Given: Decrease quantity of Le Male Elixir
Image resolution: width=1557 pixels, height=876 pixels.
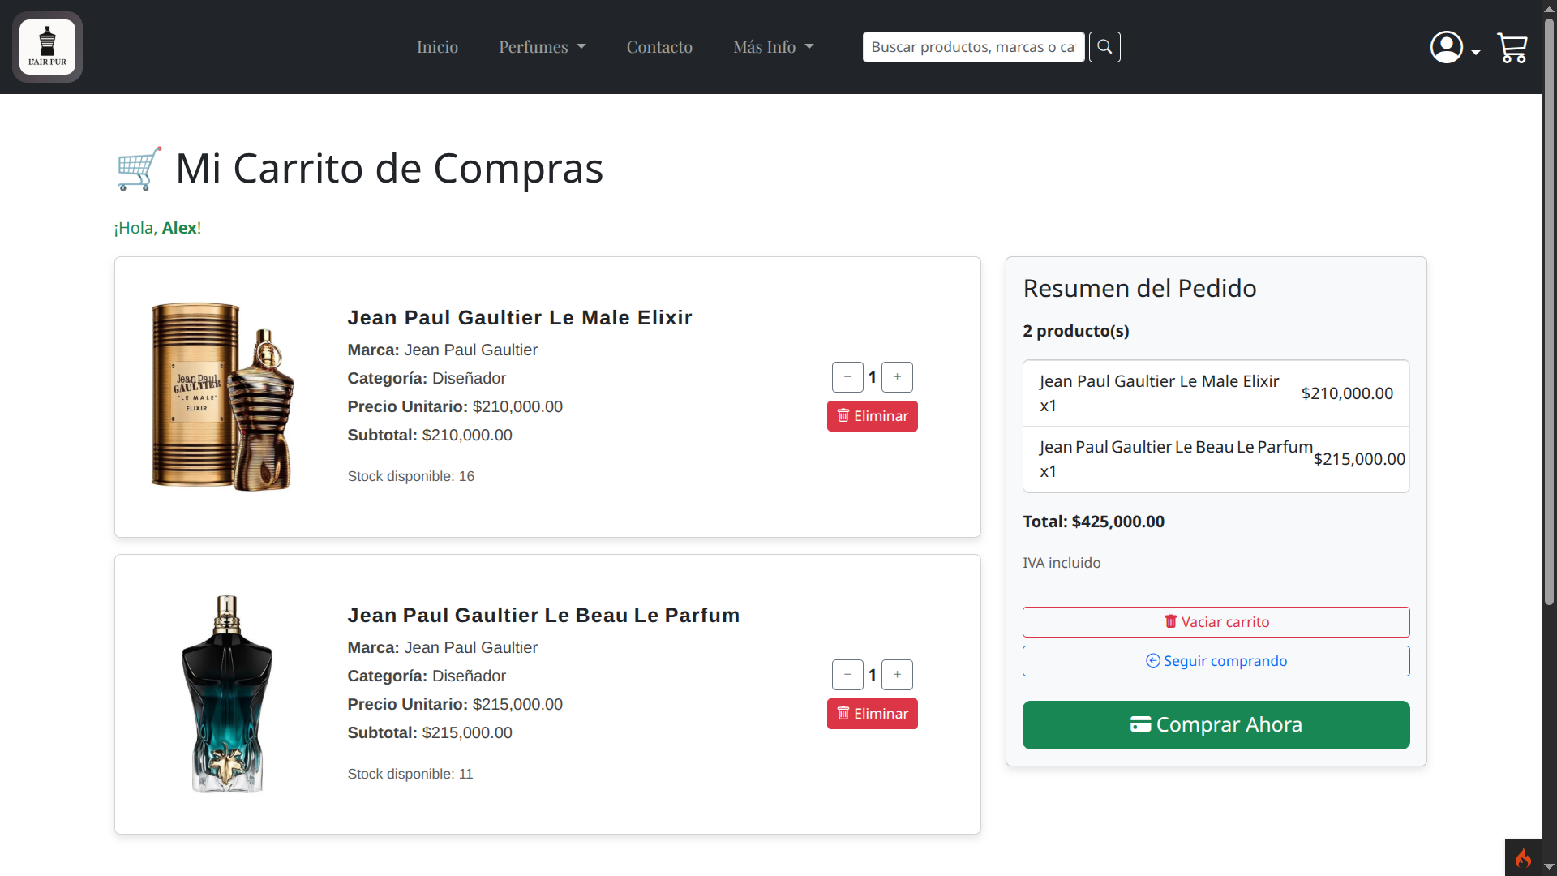Looking at the screenshot, I should click(847, 377).
